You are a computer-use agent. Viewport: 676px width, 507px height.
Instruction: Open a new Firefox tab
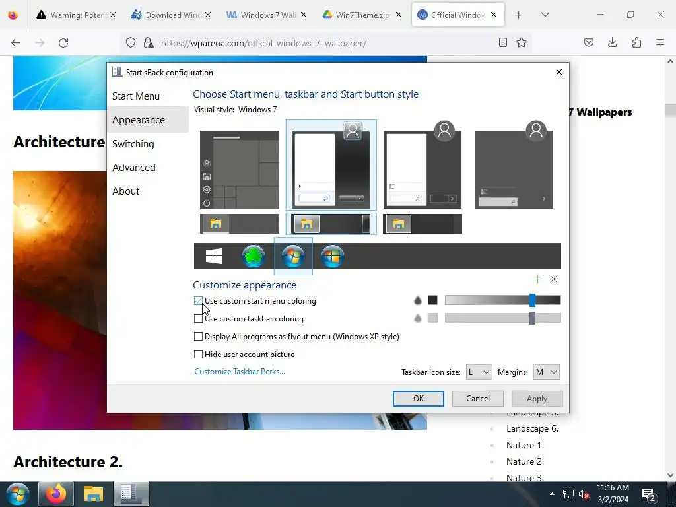[x=519, y=15]
